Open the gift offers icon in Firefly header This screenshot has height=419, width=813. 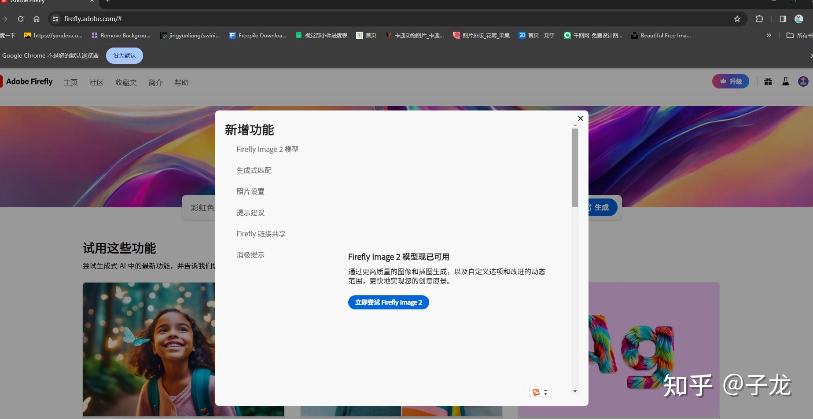click(x=768, y=81)
